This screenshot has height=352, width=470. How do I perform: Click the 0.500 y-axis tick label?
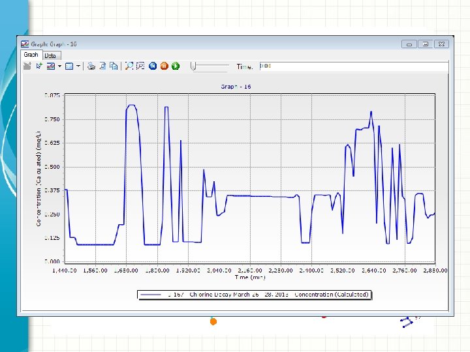(52, 167)
